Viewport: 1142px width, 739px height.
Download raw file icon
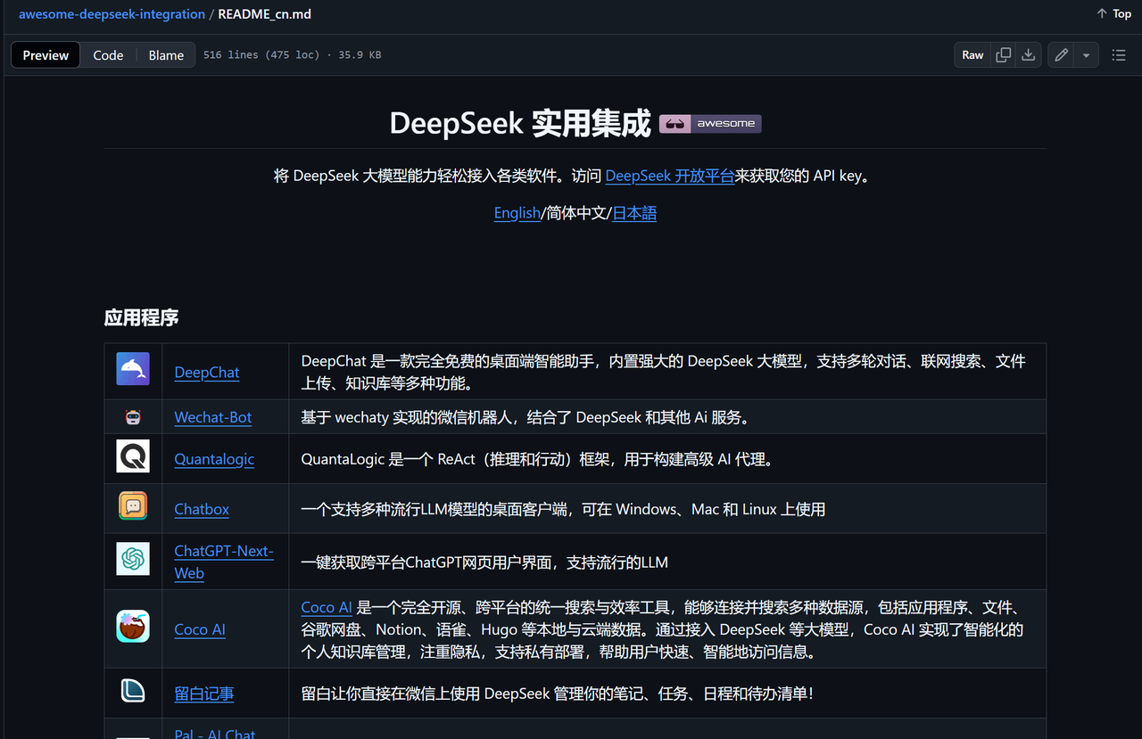[x=1029, y=55]
